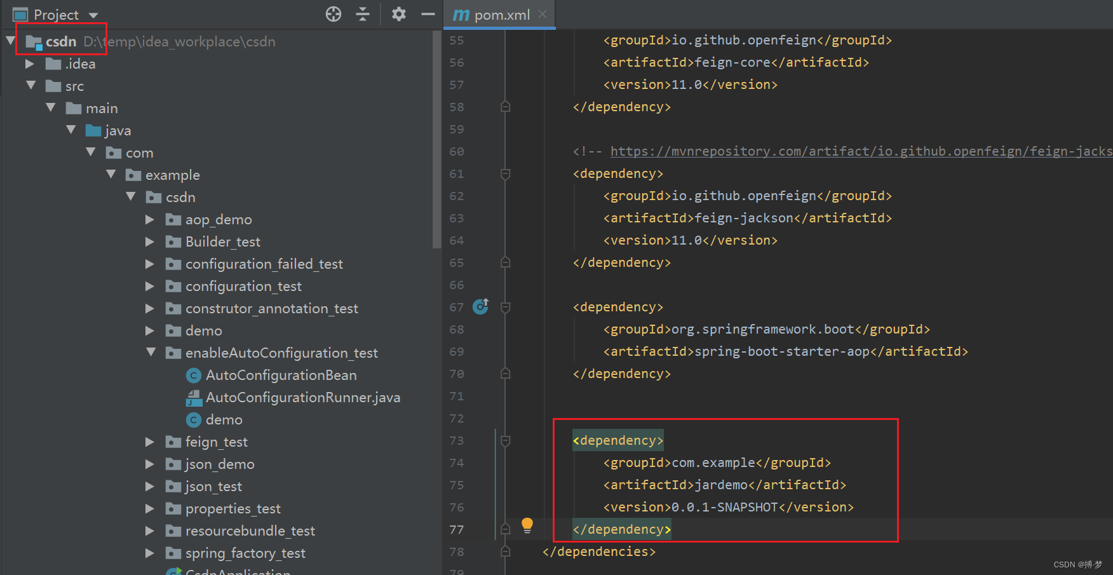Image resolution: width=1113 pixels, height=575 pixels.
Task: Click the AutoConfigurationRunner.java file icon
Action: (x=194, y=398)
